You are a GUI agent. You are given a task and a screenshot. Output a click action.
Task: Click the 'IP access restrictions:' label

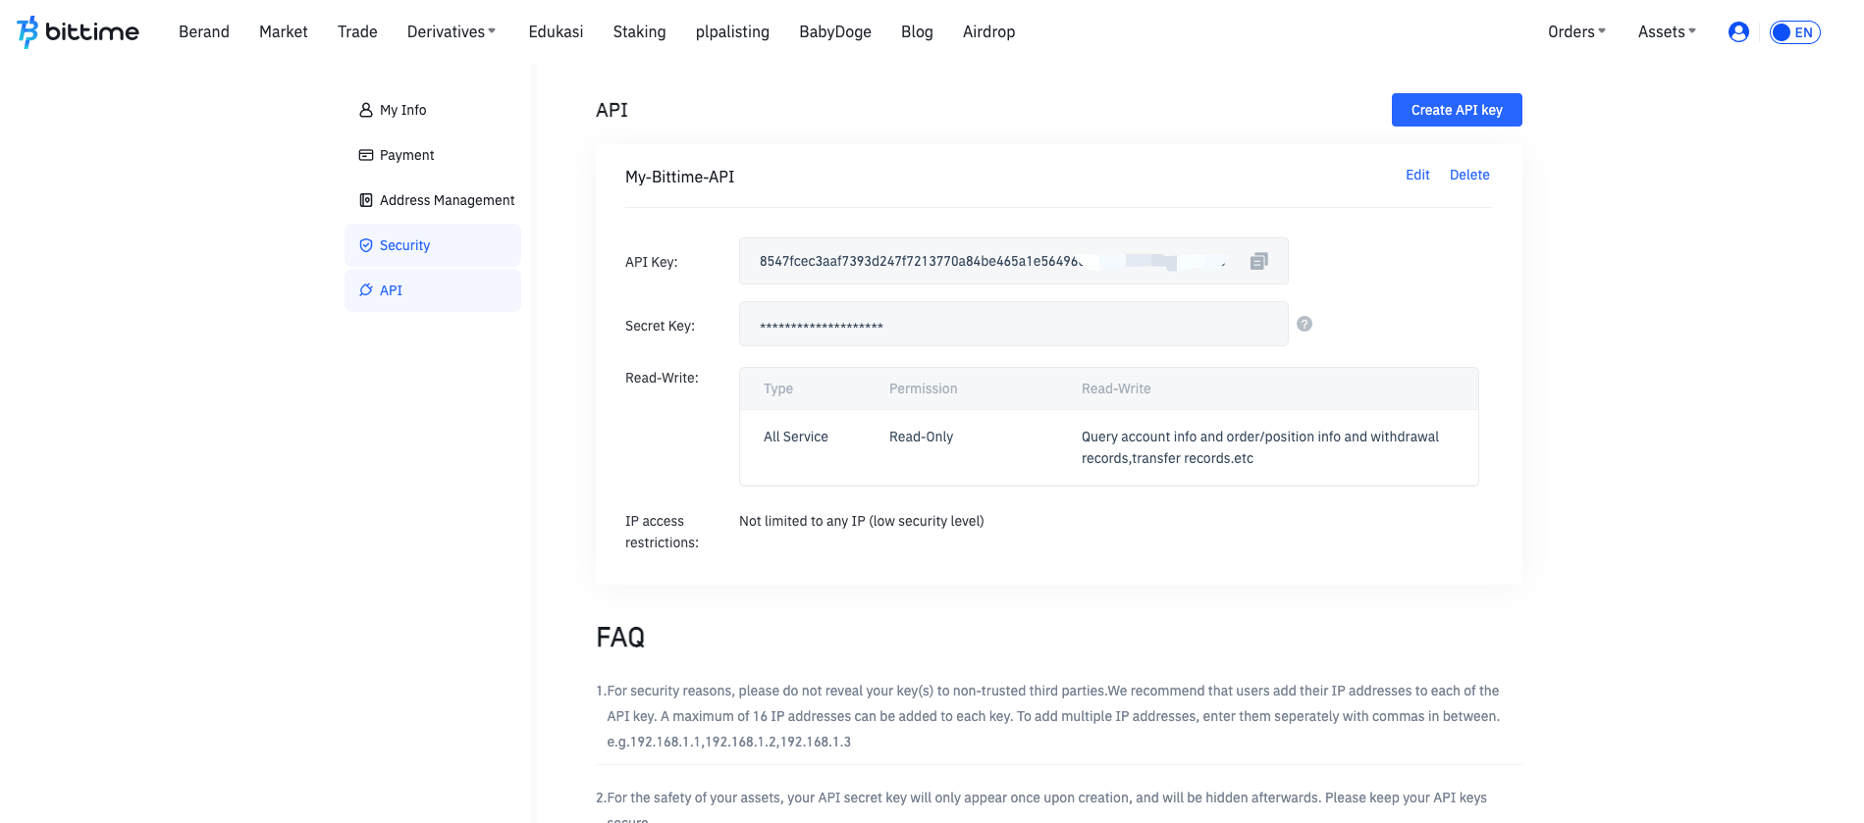(x=662, y=532)
